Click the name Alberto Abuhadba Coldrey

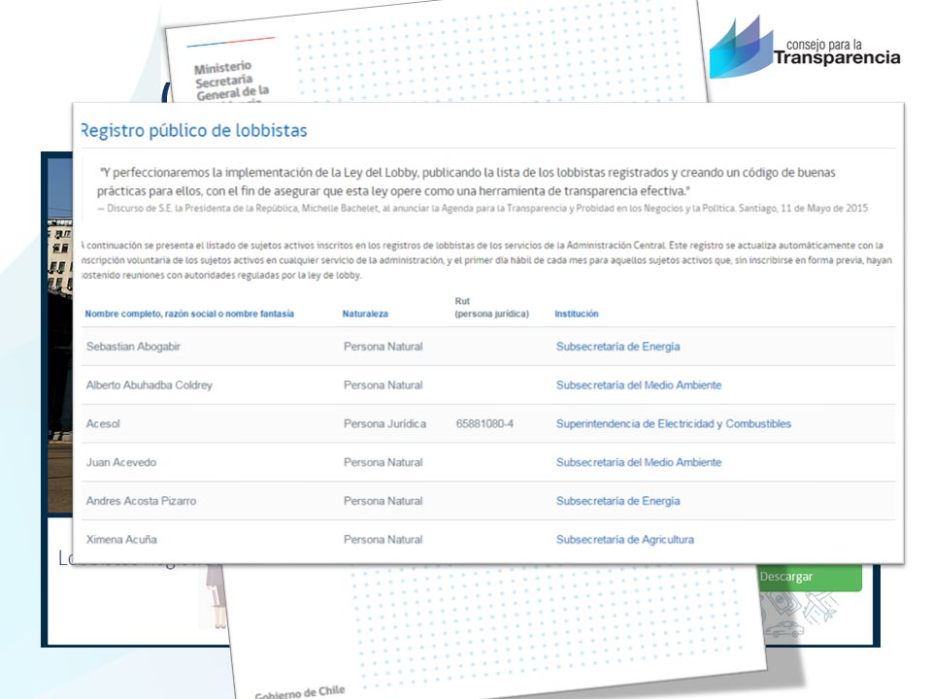150,385
